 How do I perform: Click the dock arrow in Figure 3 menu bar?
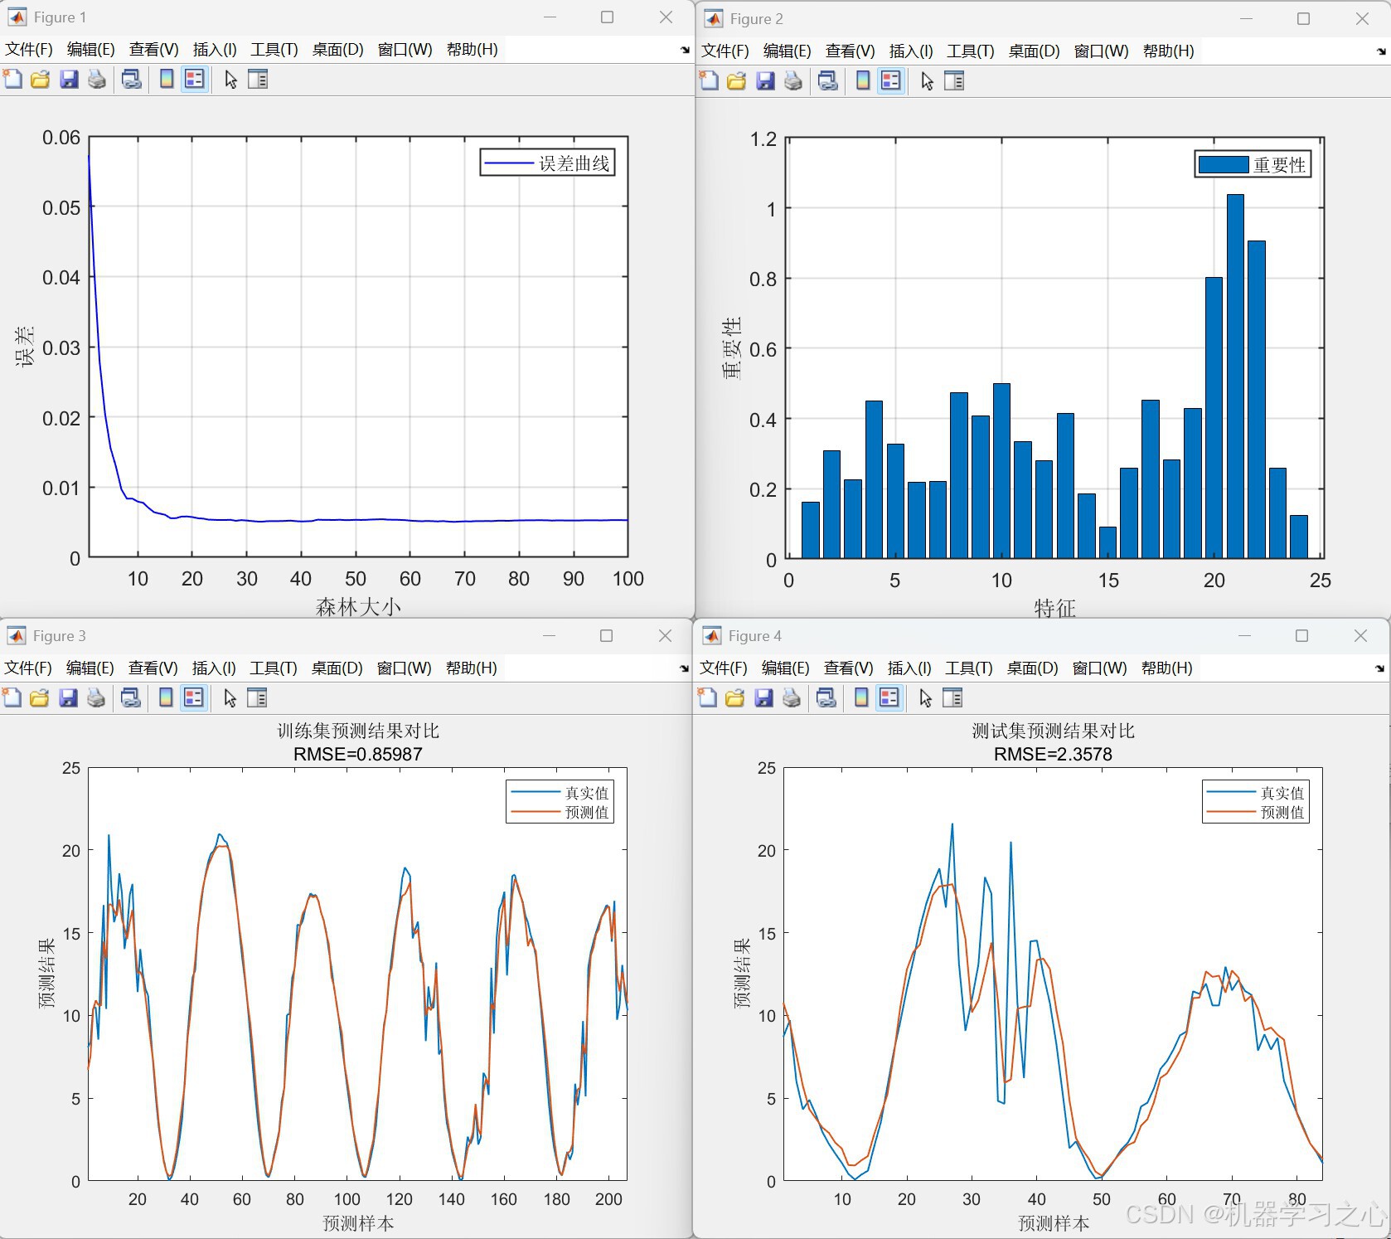pyautogui.click(x=684, y=668)
